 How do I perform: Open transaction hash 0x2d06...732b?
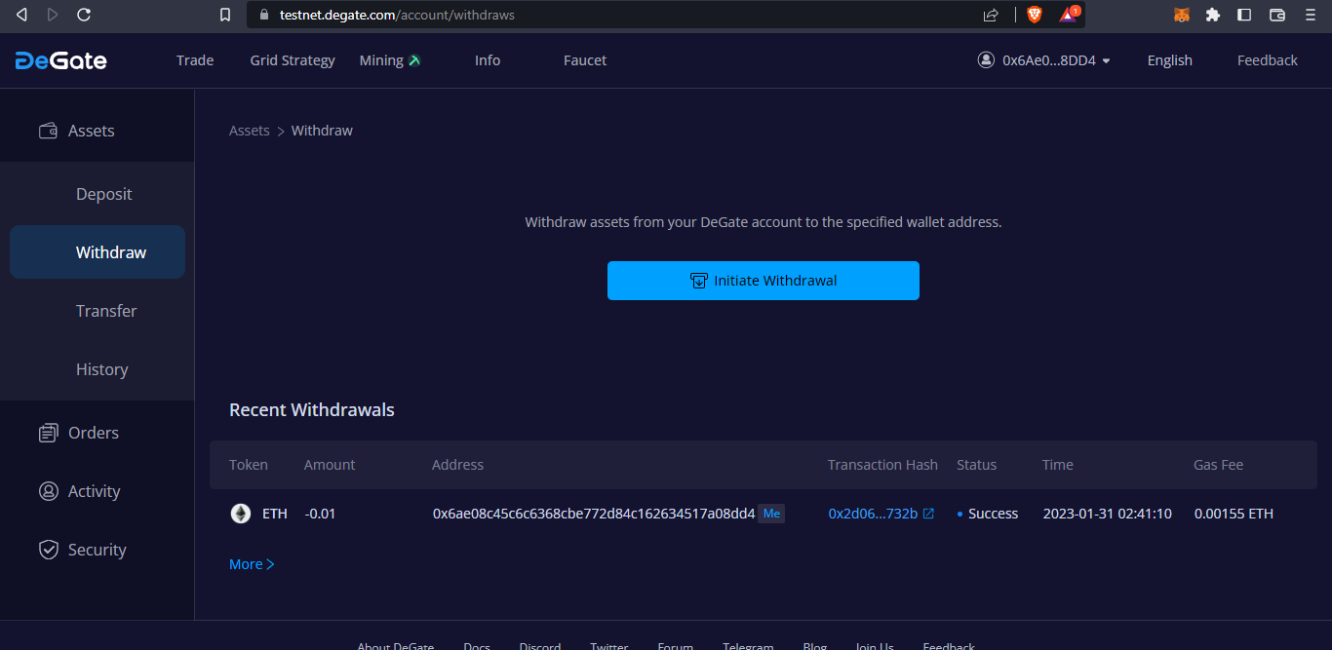[x=873, y=514]
